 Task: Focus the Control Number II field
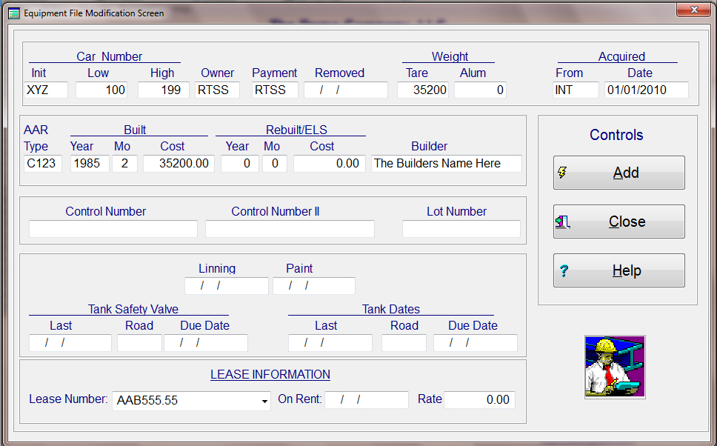(x=290, y=229)
